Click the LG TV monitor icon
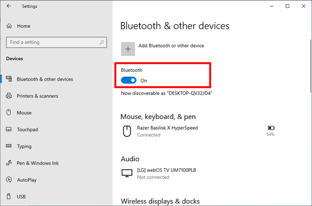This screenshot has height=206, width=312. point(127,173)
